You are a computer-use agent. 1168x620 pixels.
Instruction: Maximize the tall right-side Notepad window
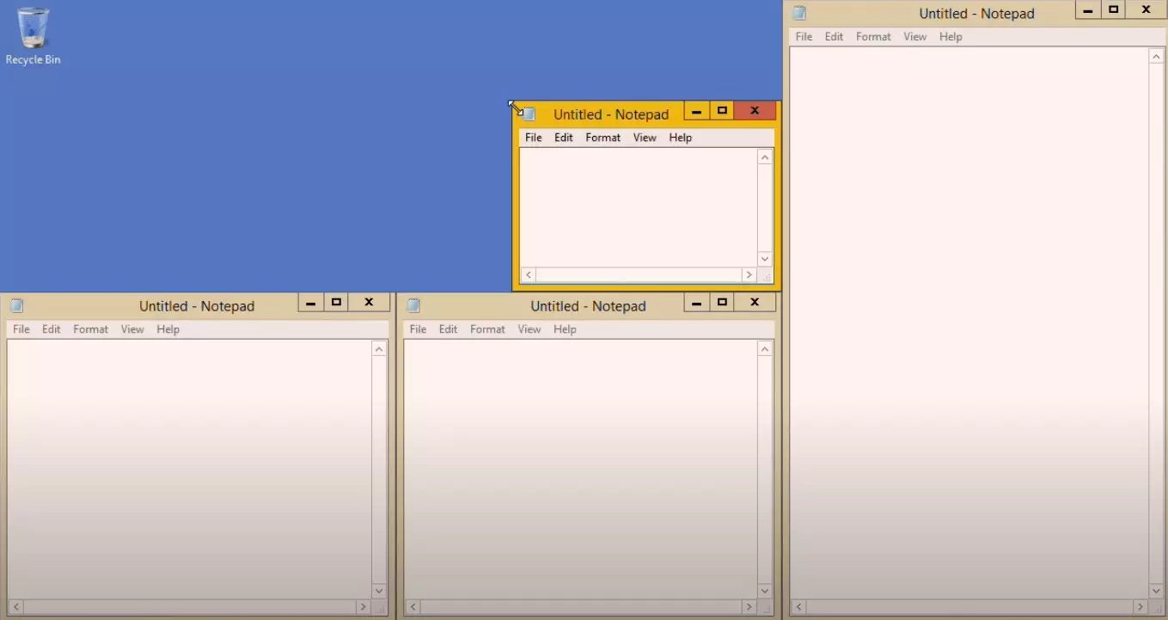[x=1114, y=10]
